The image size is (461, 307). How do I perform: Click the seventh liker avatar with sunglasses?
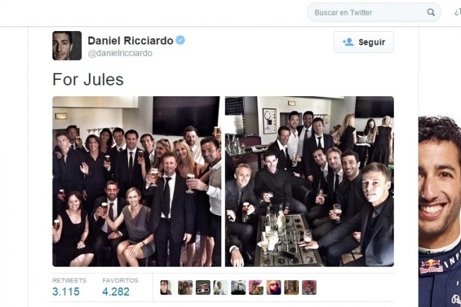pyautogui.click(x=274, y=288)
